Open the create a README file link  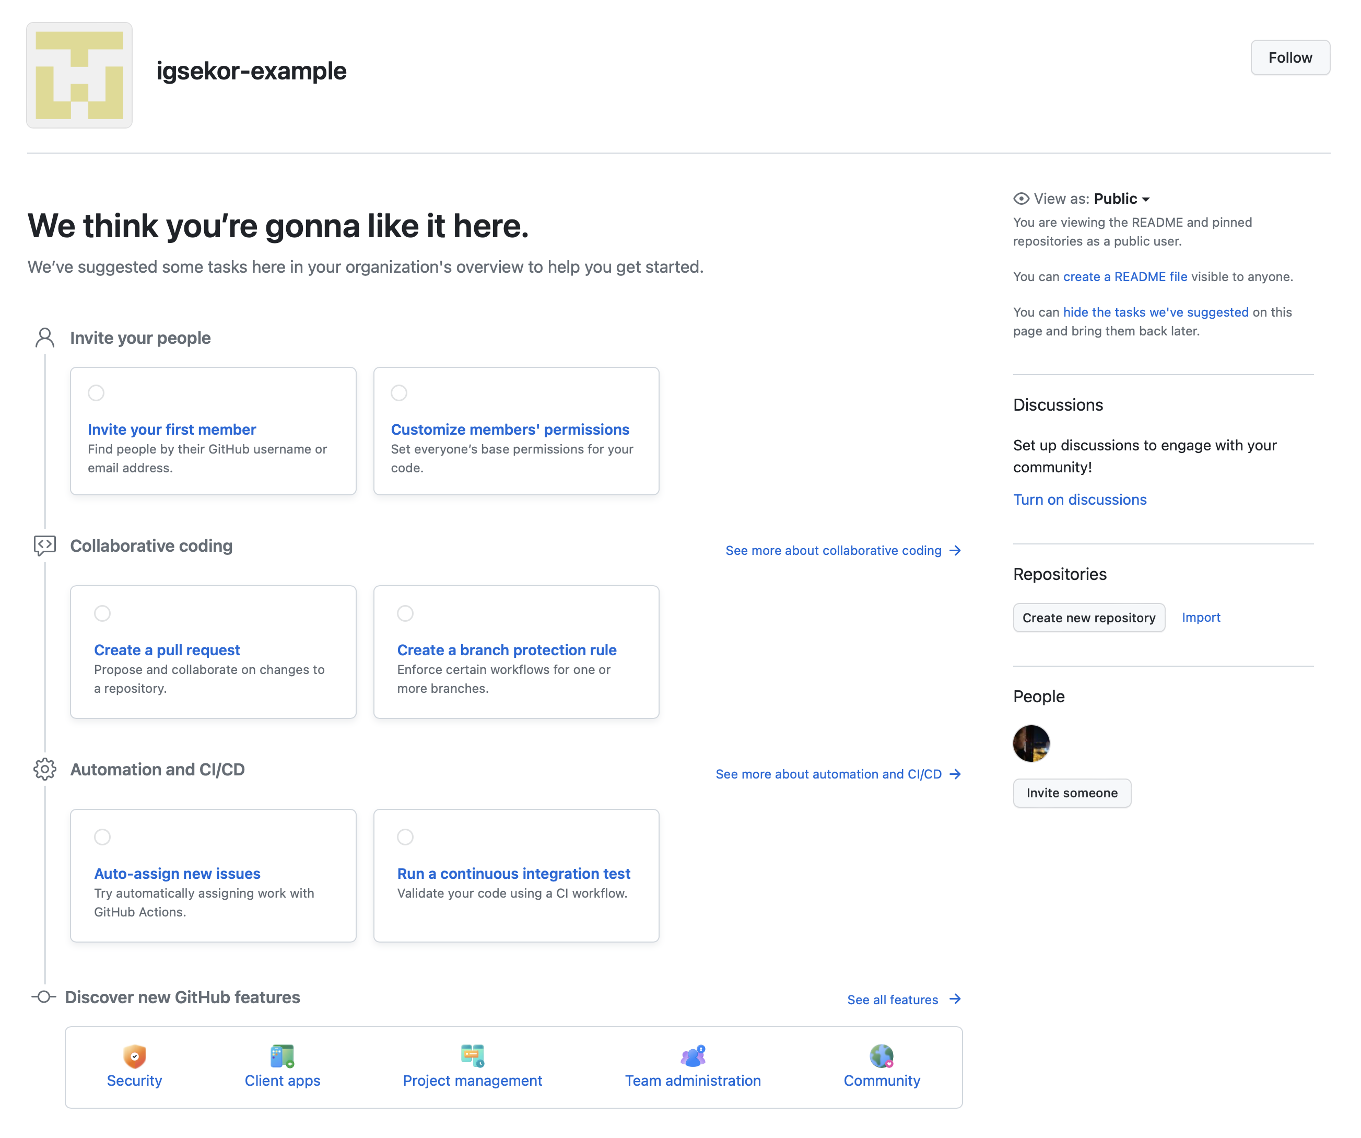(1125, 277)
